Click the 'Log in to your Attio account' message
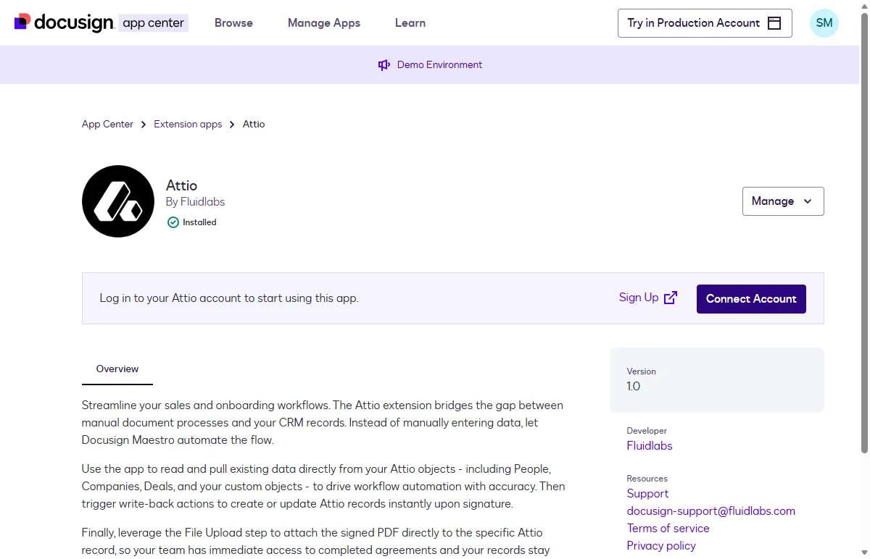Screen dimensions: 870x559 click(229, 298)
